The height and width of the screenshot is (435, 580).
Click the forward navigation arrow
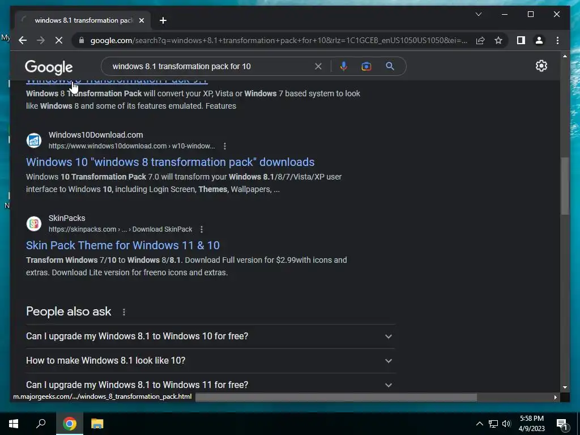tap(41, 40)
